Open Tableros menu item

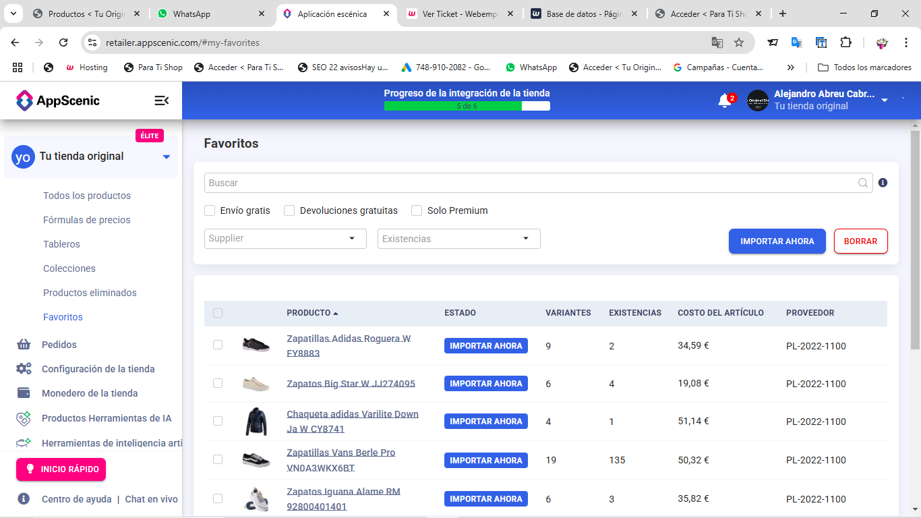coord(61,244)
